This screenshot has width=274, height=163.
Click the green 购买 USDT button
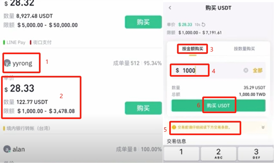[x=218, y=105]
